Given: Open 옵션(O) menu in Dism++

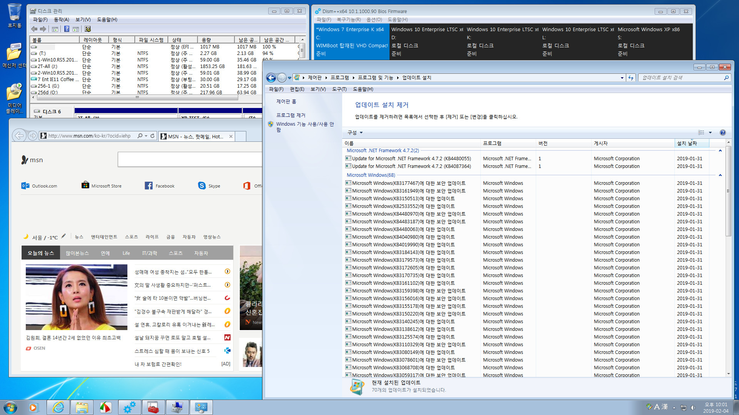Looking at the screenshot, I should [374, 20].
